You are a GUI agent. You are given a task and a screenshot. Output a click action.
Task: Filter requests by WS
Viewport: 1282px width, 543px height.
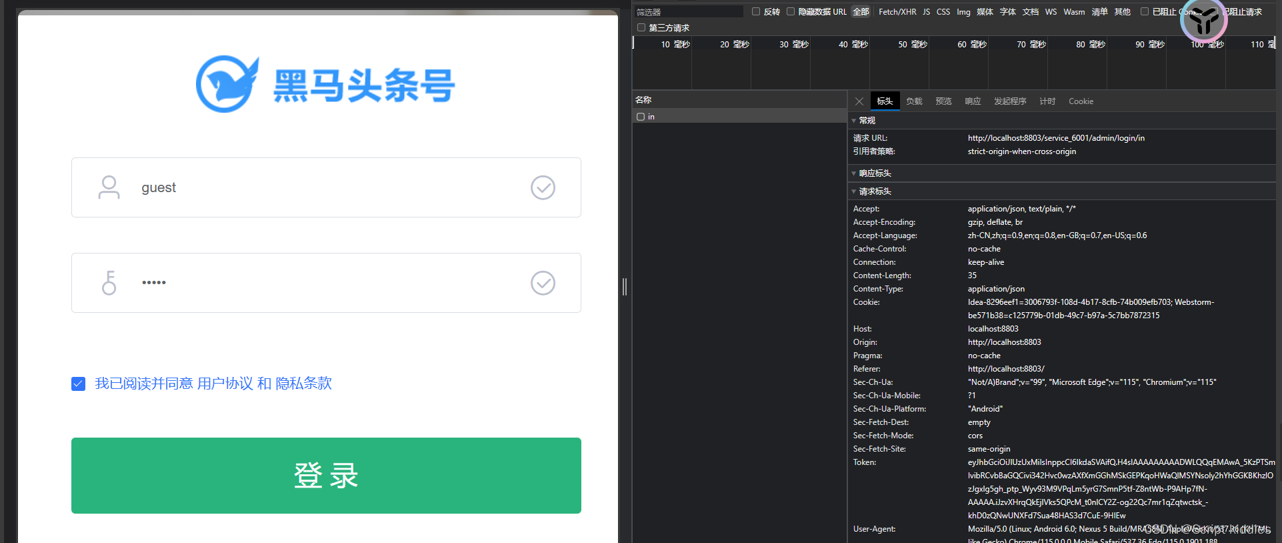click(1051, 11)
